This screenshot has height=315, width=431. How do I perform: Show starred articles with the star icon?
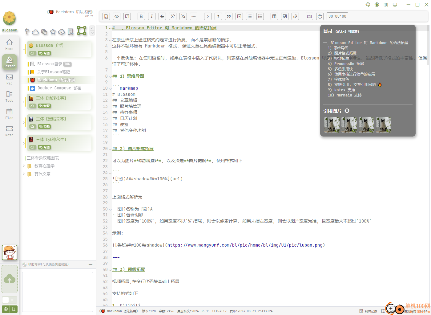[53, 31]
